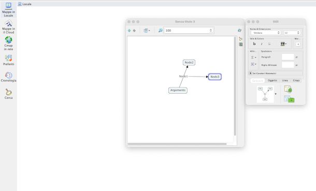
Task: Toggle italic text style
Action: point(262,44)
